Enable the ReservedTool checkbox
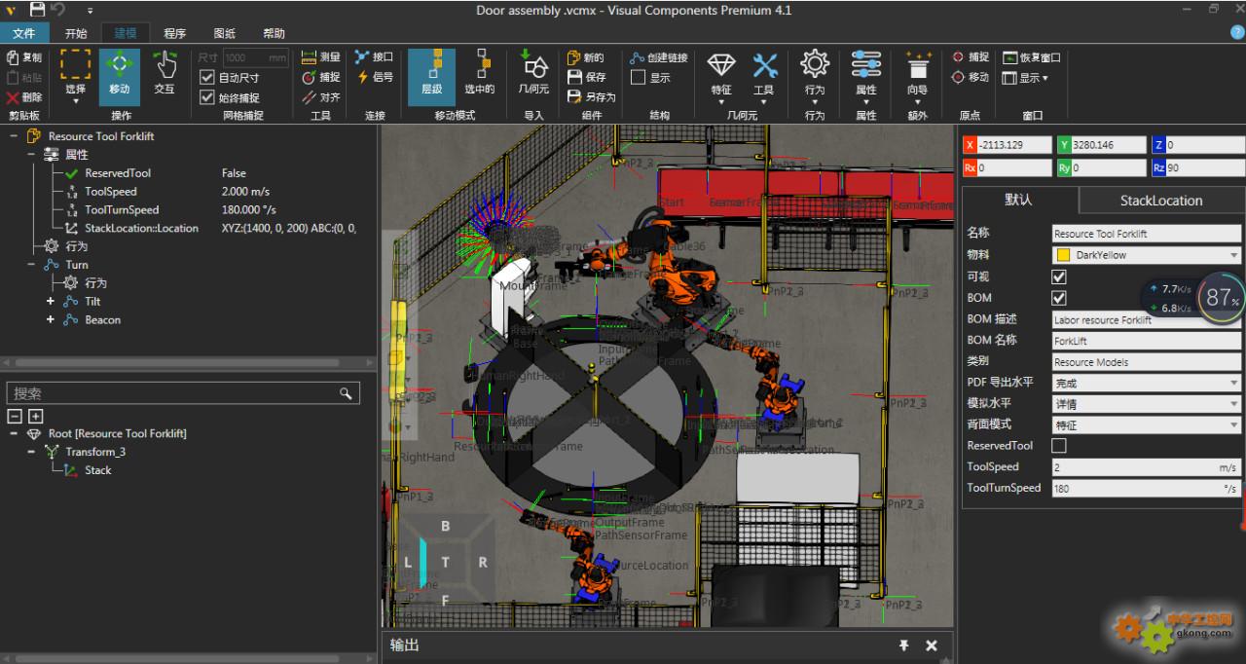 point(1059,446)
